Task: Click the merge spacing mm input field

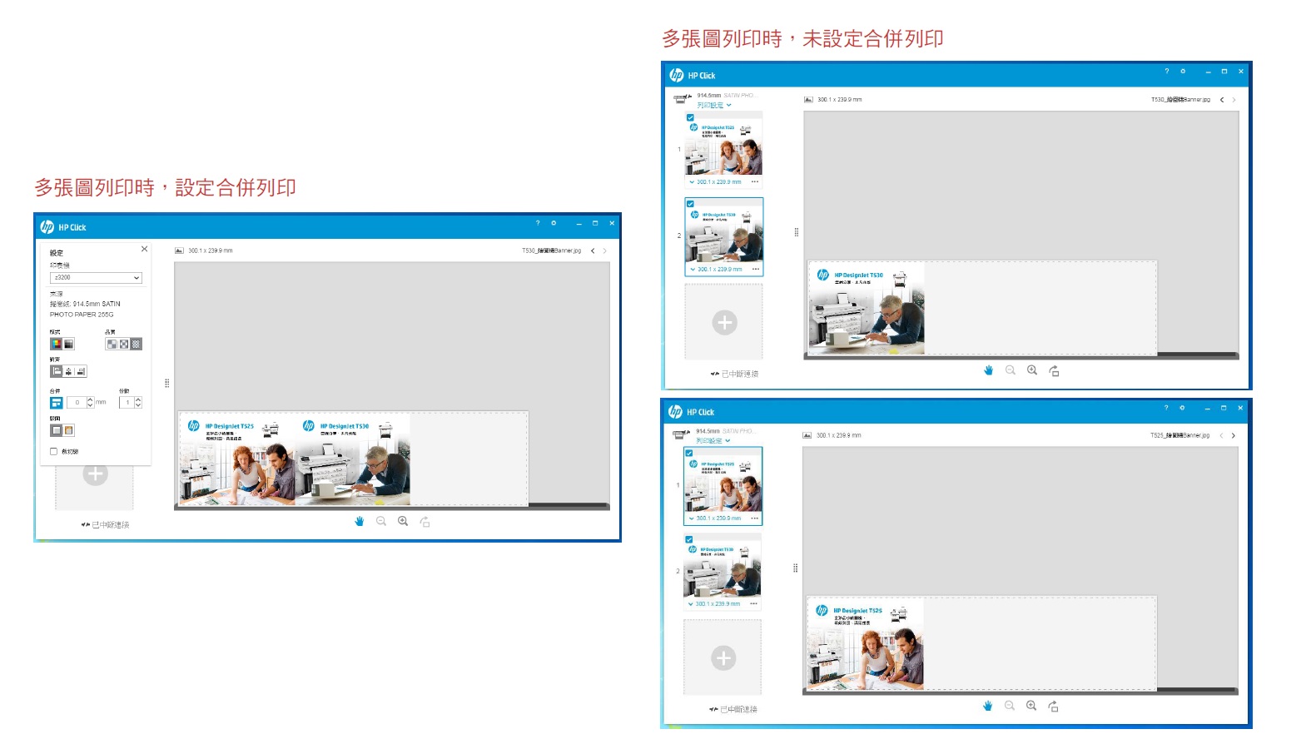Action: (x=77, y=403)
